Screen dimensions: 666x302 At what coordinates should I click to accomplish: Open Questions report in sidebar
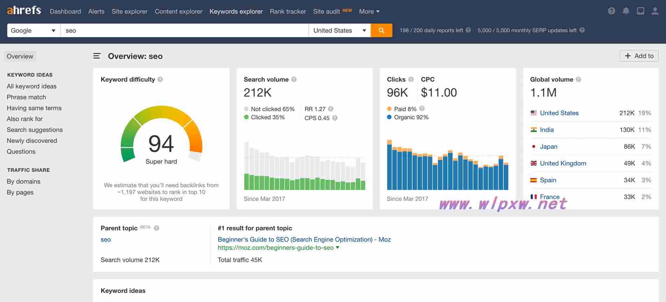coord(21,151)
